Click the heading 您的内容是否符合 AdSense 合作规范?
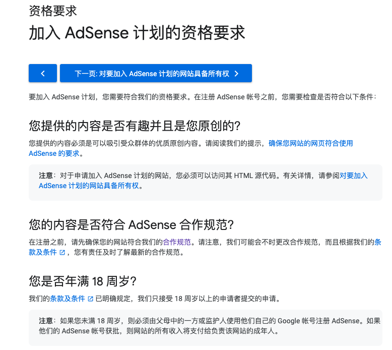The width and height of the screenshot is (392, 350). click(x=132, y=224)
